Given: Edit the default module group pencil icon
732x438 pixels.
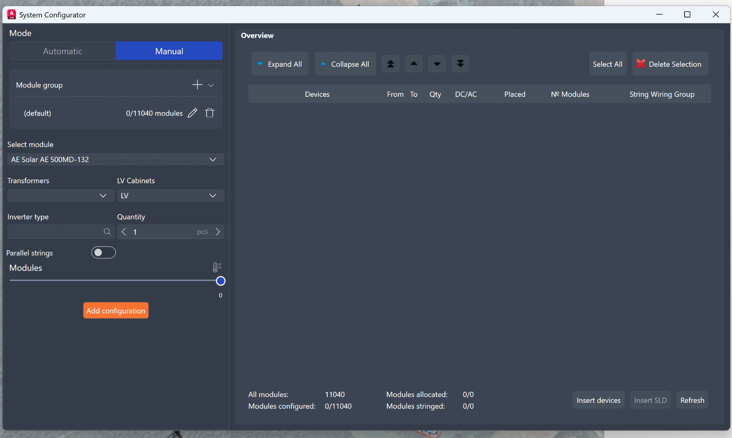Looking at the screenshot, I should [x=192, y=113].
